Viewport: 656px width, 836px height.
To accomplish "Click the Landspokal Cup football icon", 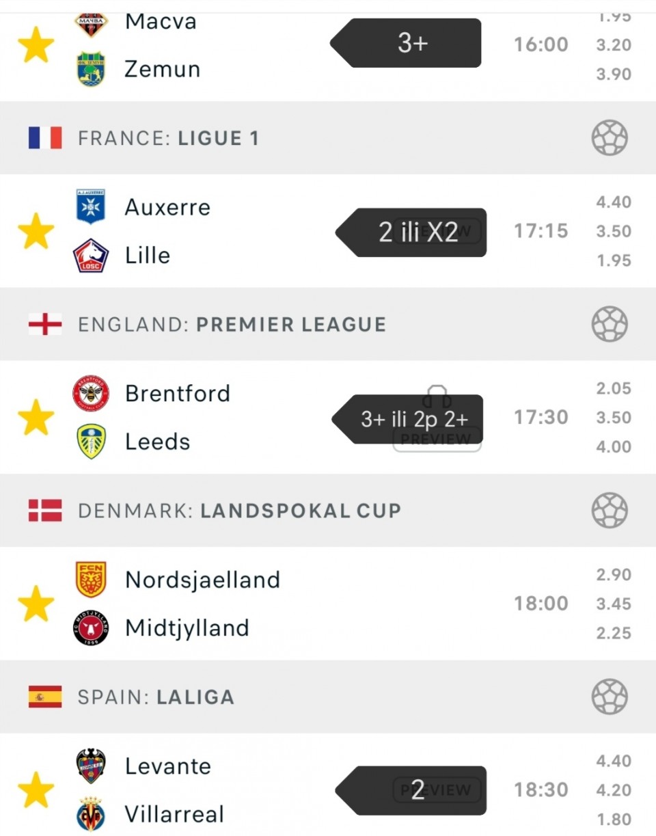I will coord(609,511).
